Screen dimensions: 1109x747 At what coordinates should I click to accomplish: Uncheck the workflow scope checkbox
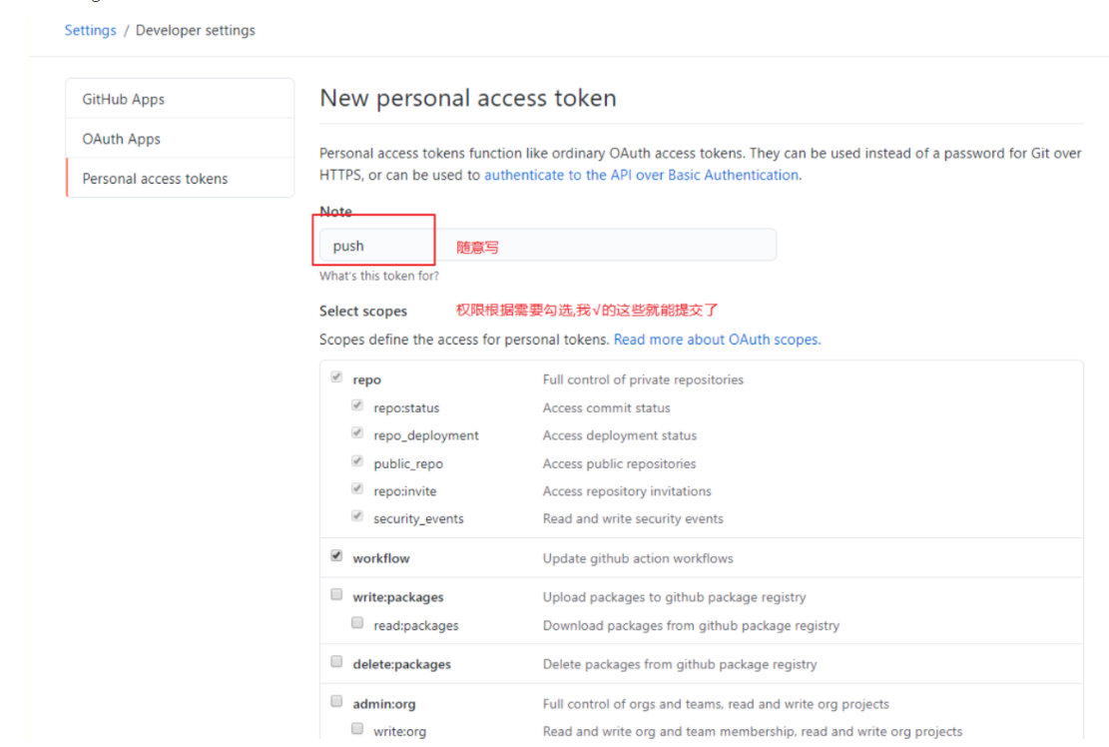point(336,557)
